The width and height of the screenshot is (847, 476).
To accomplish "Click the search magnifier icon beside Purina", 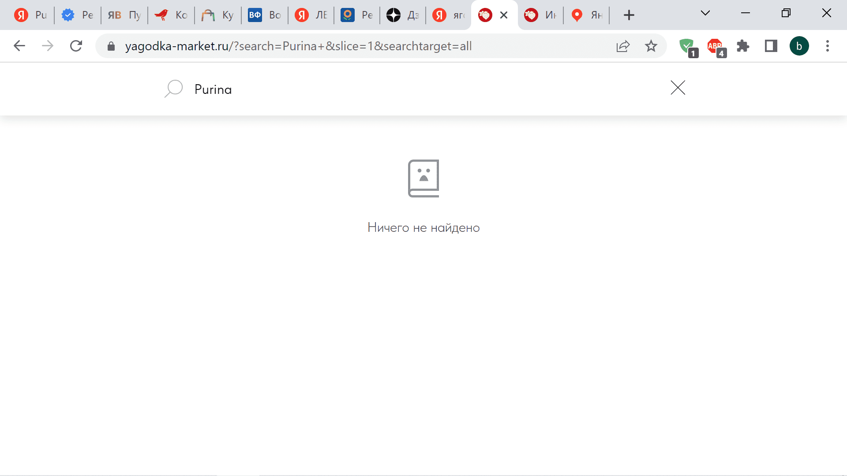I will coord(173,89).
